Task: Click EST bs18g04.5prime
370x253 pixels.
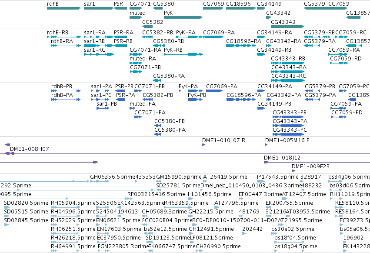Action: coord(289,251)
